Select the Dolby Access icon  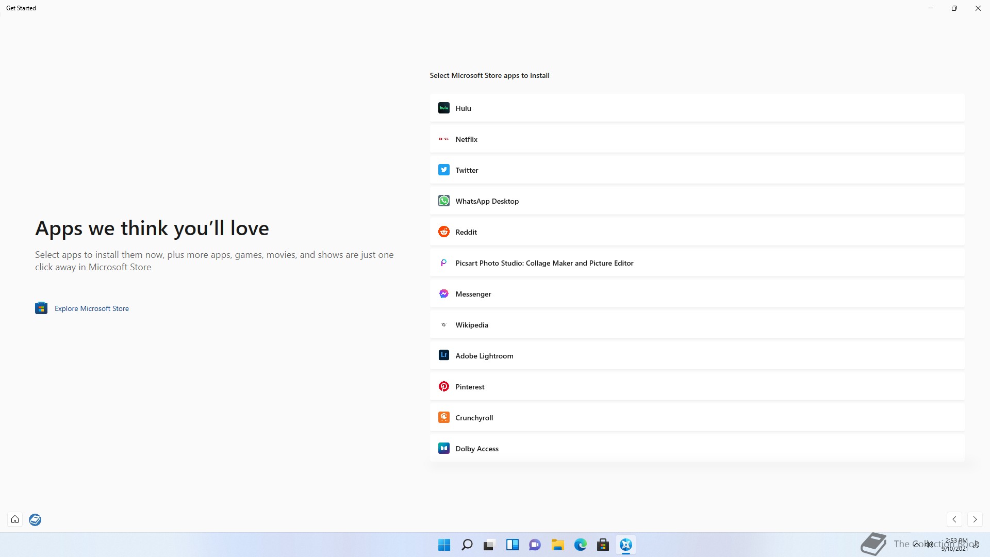(443, 448)
